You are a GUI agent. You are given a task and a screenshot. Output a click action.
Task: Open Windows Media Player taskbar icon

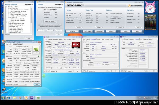tap(20, 98)
